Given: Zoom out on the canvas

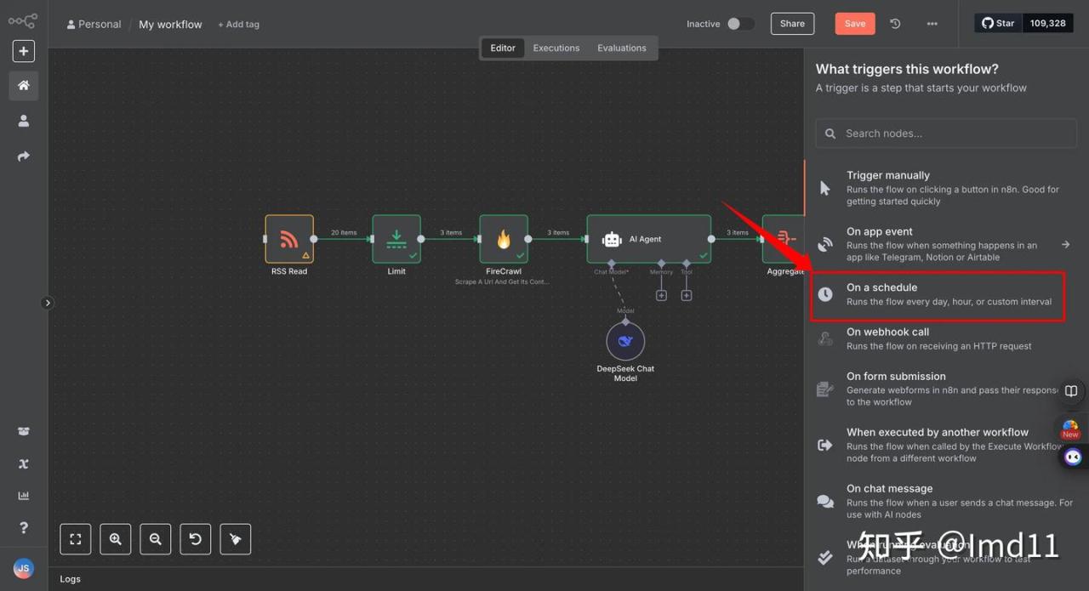Looking at the screenshot, I should [155, 539].
